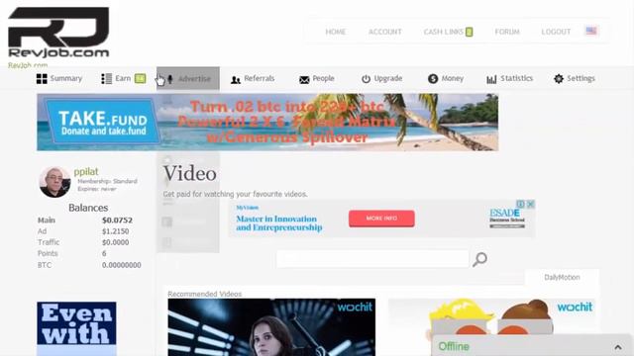
Task: Click ppilat profile avatar
Action: pos(55,182)
